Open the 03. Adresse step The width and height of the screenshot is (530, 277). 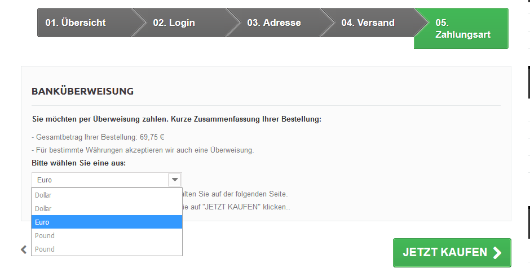[x=274, y=23]
